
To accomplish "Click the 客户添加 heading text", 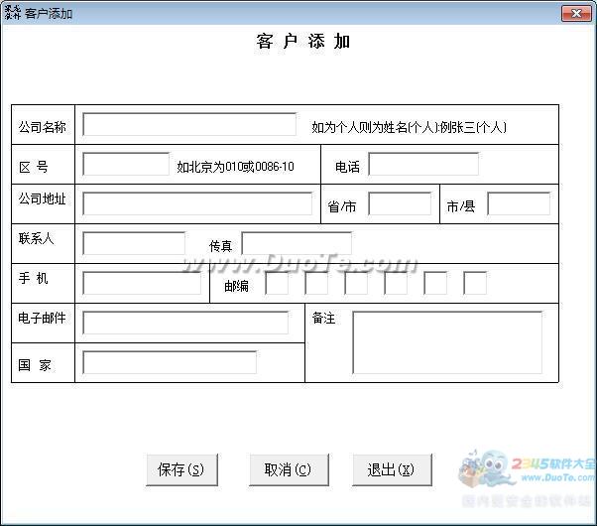I will pyautogui.click(x=303, y=41).
